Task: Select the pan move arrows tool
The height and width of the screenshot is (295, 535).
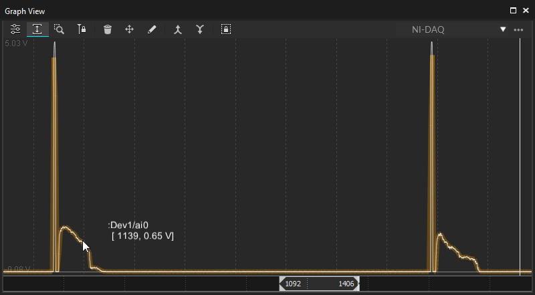Action: tap(130, 29)
